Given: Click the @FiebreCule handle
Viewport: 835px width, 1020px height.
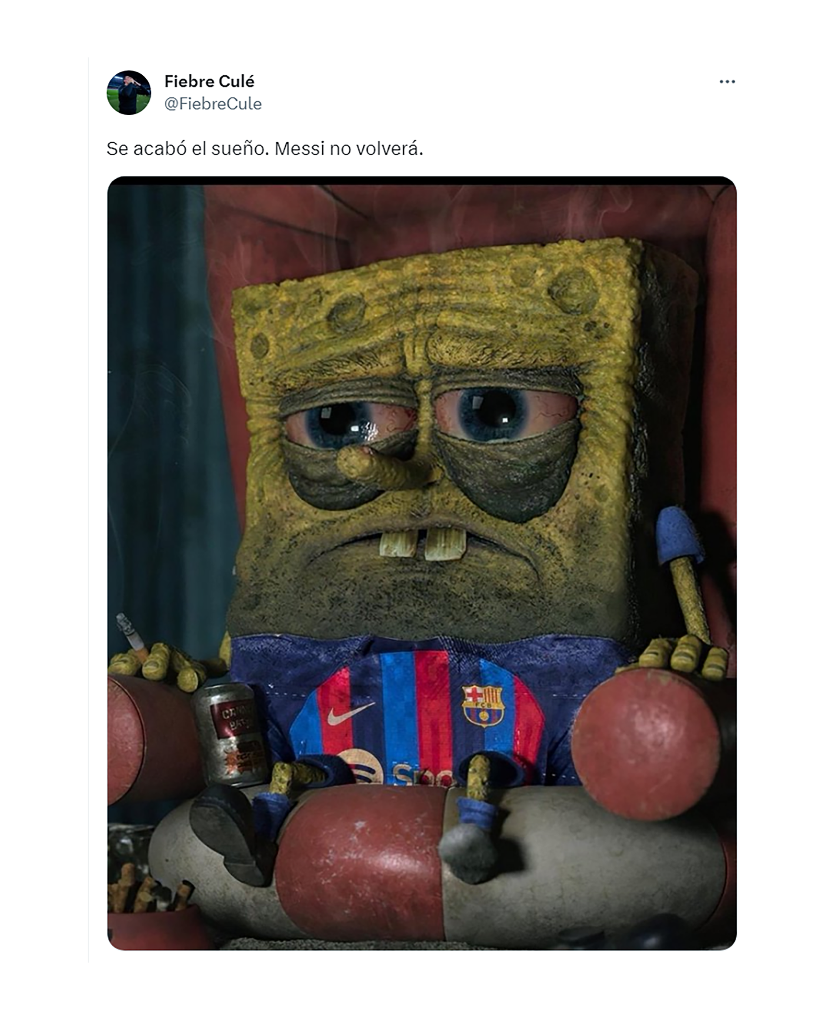Looking at the screenshot, I should pos(213,104).
